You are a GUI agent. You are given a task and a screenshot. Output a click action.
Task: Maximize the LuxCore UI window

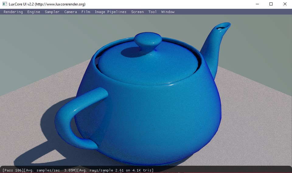[x=271, y=4]
